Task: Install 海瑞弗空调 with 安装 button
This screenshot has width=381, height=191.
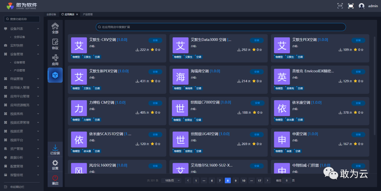Action: click(x=256, y=72)
